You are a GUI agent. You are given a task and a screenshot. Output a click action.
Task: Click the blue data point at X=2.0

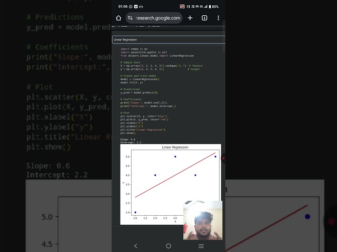tap(155, 175)
